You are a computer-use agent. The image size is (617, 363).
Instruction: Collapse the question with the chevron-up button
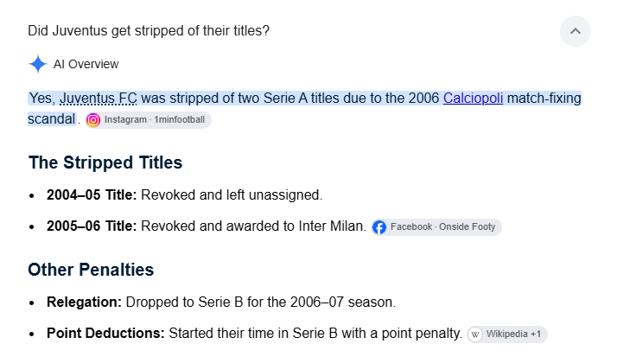point(575,31)
